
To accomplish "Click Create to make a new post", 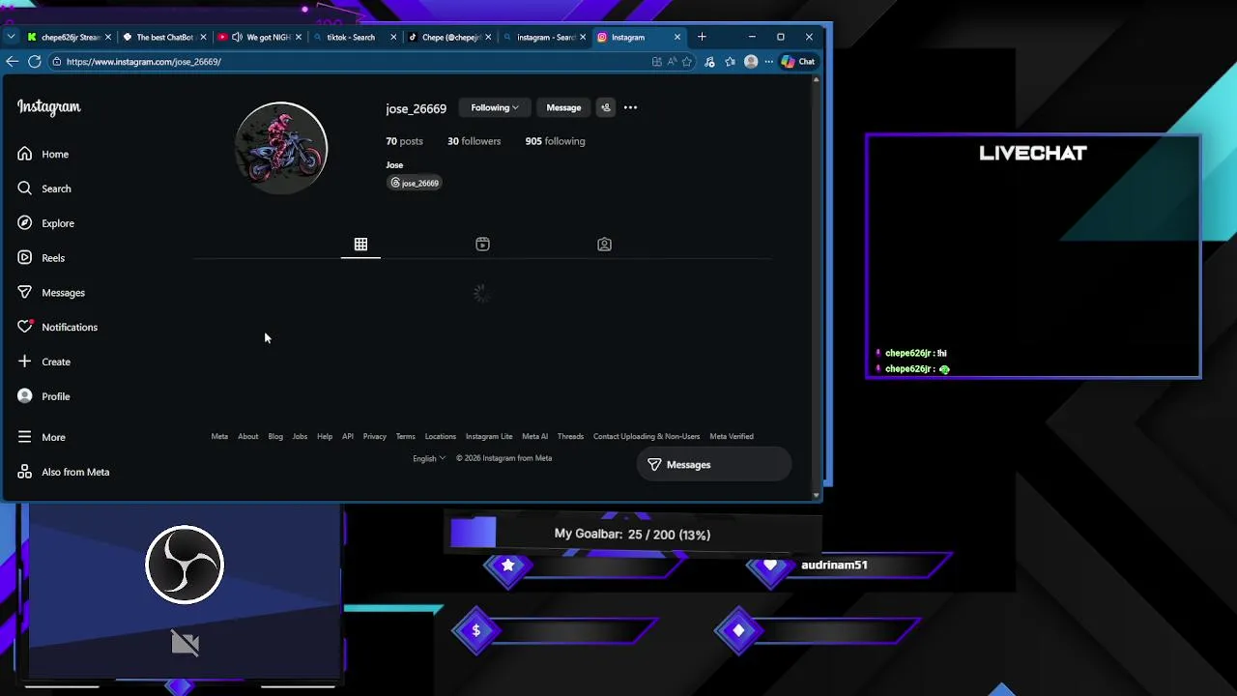I will [44, 362].
